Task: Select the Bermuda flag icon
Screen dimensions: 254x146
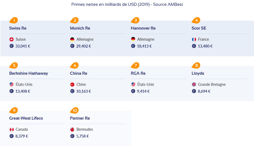Action: click(x=72, y=129)
